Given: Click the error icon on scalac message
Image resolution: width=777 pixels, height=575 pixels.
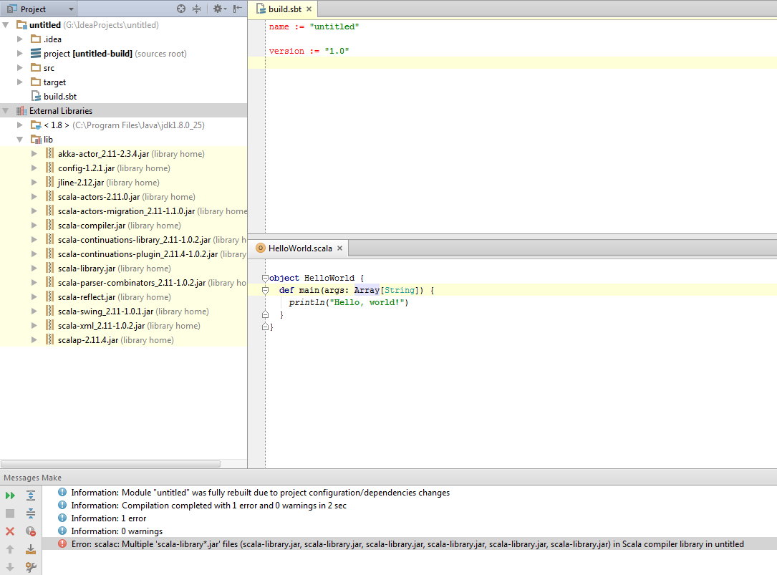Looking at the screenshot, I should [62, 543].
